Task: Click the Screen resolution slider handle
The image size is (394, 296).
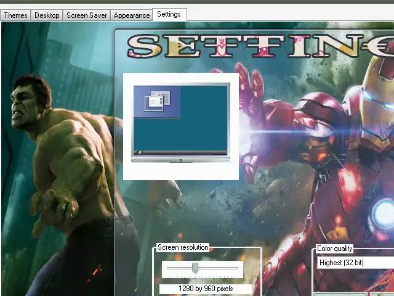Action: coord(195,268)
